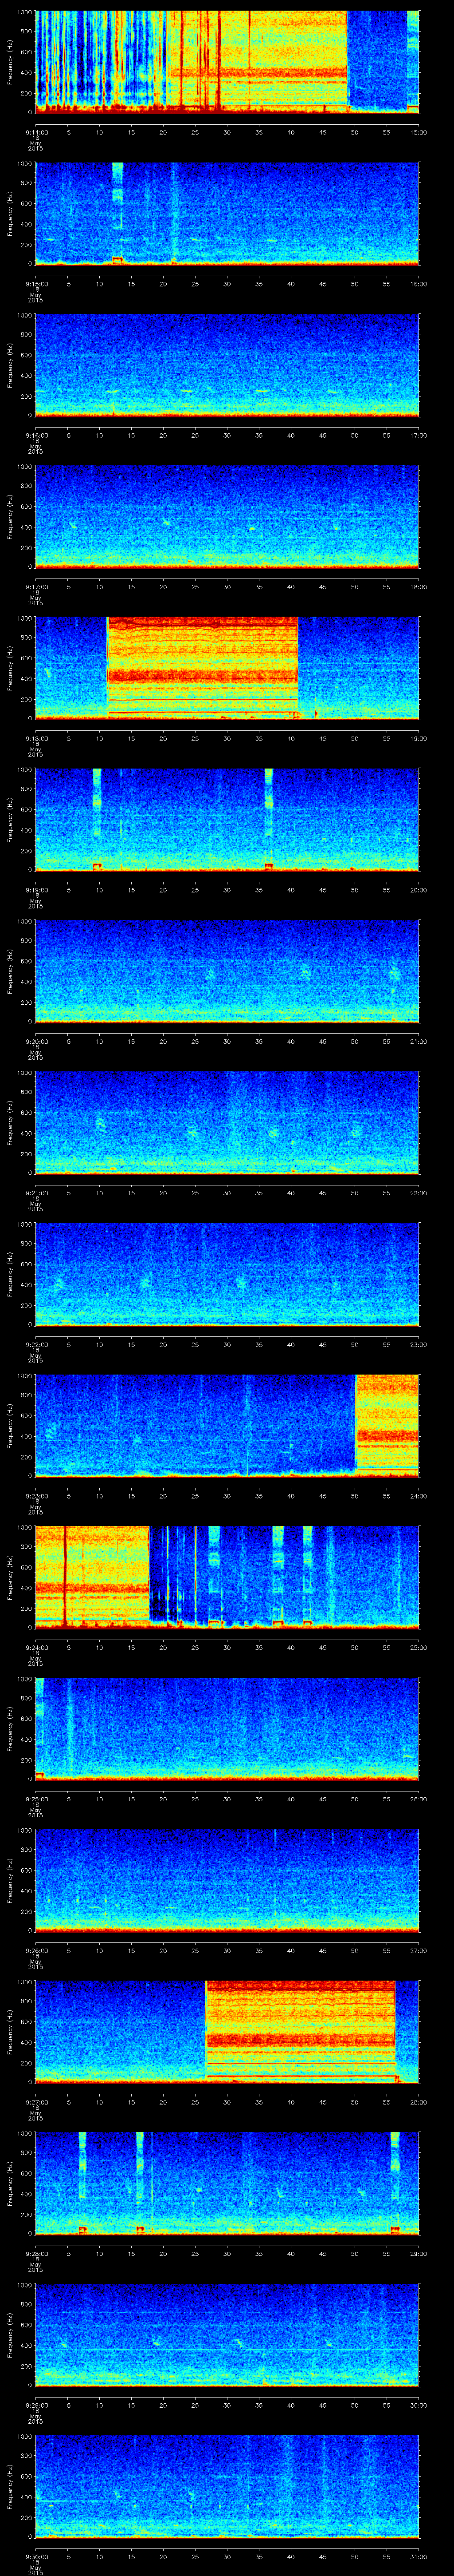The height and width of the screenshot is (2576, 454).
Task: Open the spectrogram panel starting at 9:20:00
Action: 227,970
